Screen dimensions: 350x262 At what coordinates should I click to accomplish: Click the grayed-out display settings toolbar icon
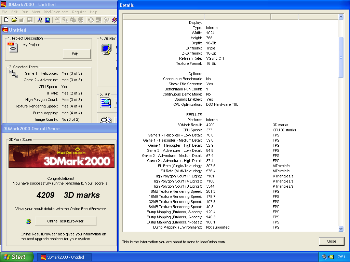(x=81, y=20)
